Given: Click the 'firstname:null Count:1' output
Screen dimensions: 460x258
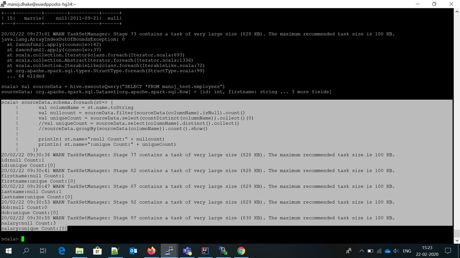Looking at the screenshot, I should (x=33, y=176).
